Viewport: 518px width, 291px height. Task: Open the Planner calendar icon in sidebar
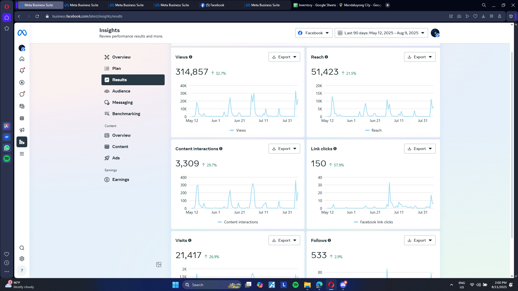[x=22, y=118]
